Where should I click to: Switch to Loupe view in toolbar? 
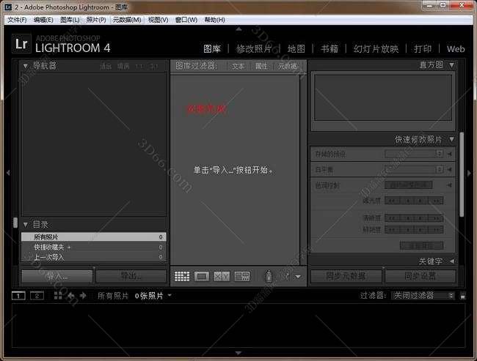point(202,276)
